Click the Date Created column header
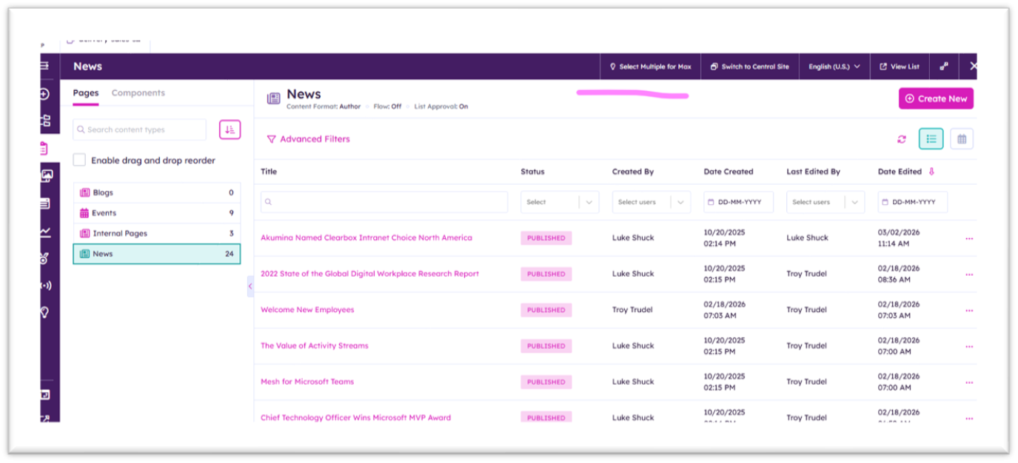1018x463 pixels. click(x=729, y=172)
